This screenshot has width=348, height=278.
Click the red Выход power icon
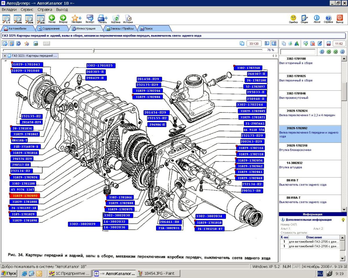pyautogui.click(x=340, y=18)
